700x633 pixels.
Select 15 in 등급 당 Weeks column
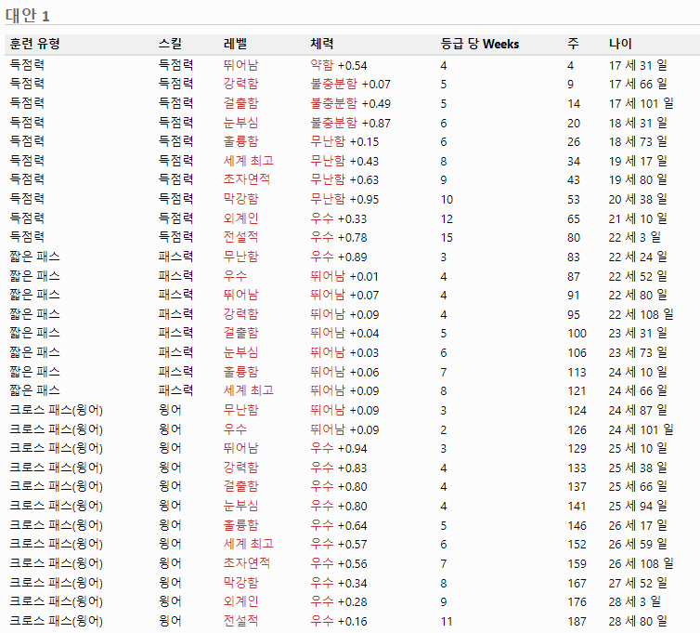tap(447, 237)
